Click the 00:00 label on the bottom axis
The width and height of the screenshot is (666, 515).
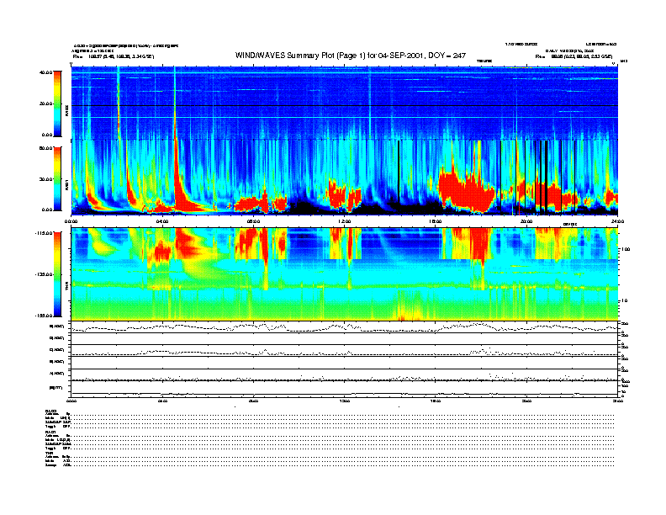point(72,401)
